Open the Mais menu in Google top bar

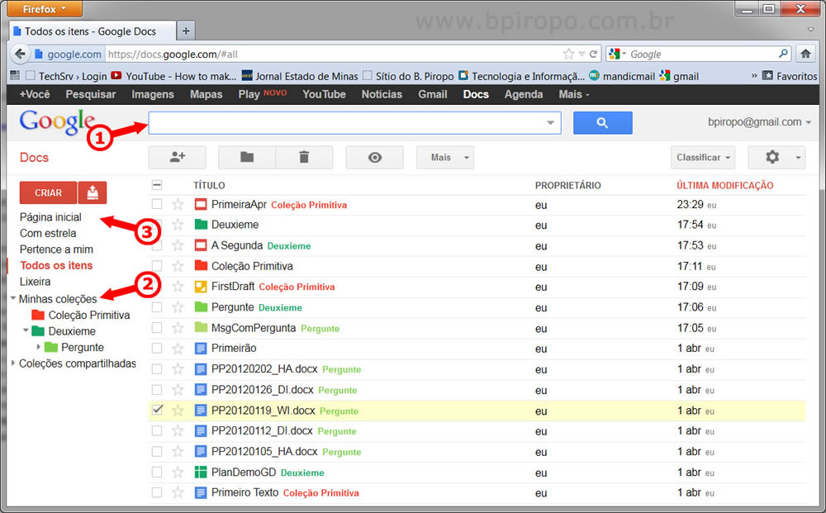[x=574, y=94]
